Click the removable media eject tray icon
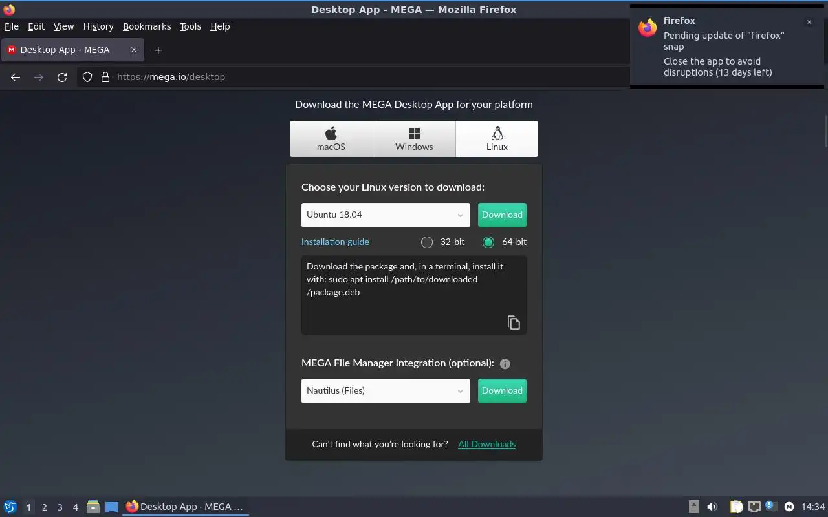 coord(693,507)
